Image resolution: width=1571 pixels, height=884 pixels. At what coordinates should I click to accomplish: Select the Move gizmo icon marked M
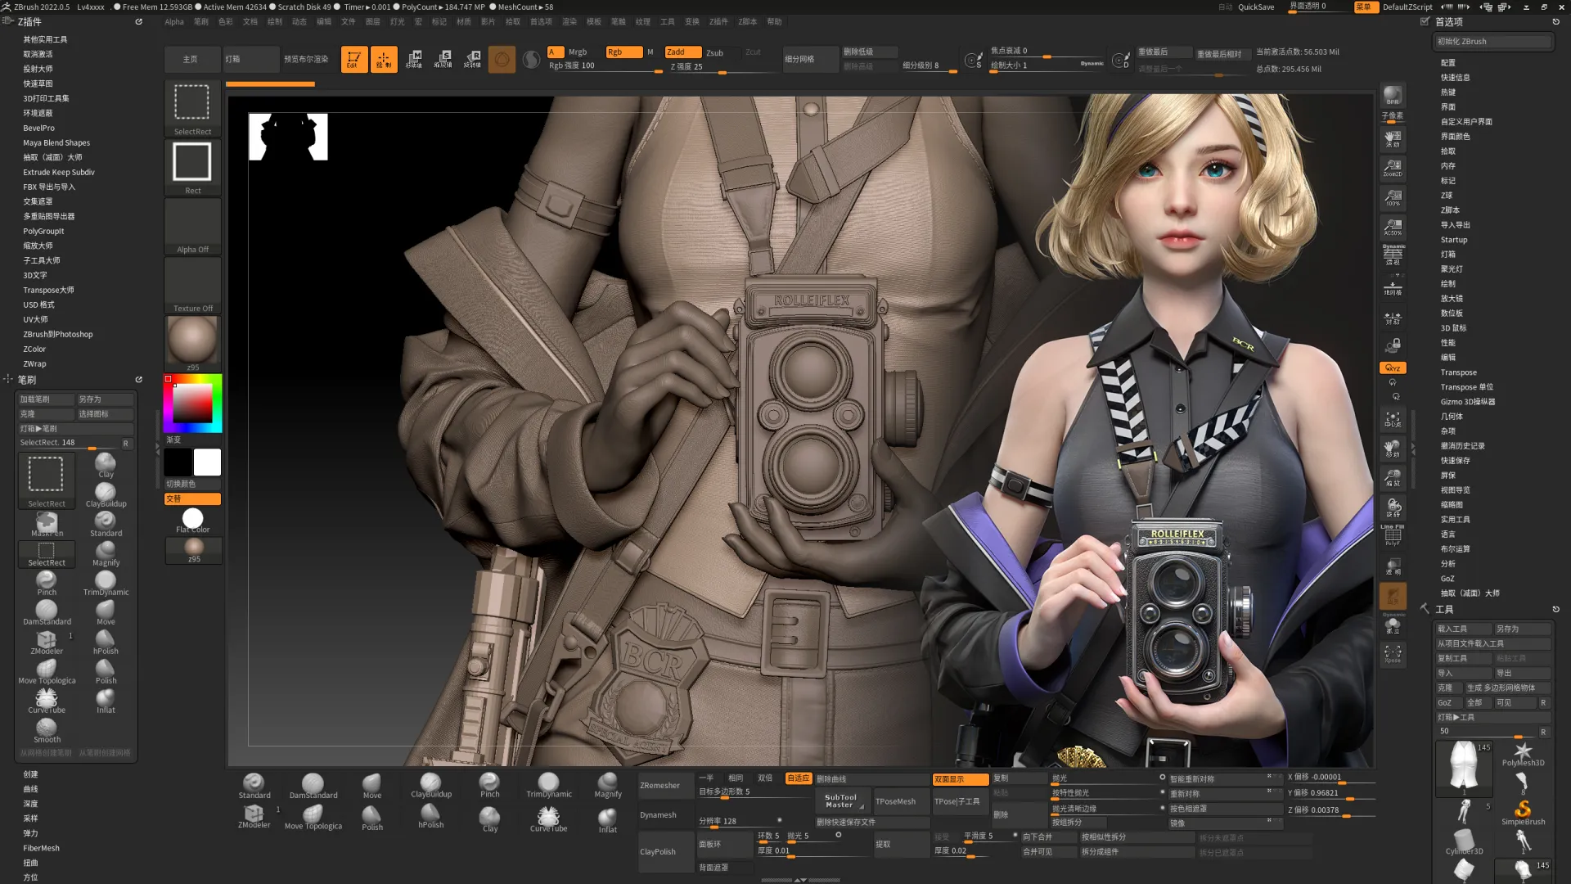[x=414, y=59]
